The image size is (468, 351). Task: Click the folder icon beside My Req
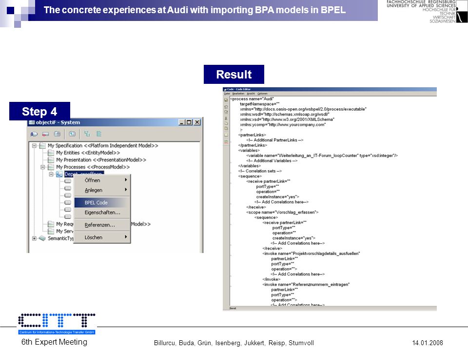pos(51,224)
